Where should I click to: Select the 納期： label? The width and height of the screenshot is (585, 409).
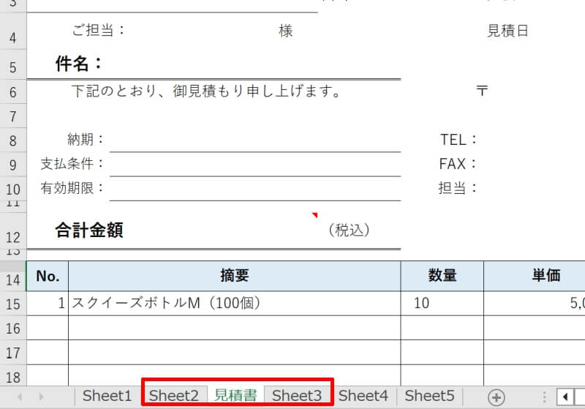86,139
